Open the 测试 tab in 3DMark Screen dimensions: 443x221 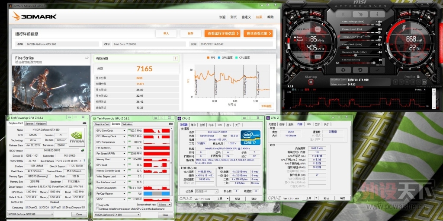(233, 17)
